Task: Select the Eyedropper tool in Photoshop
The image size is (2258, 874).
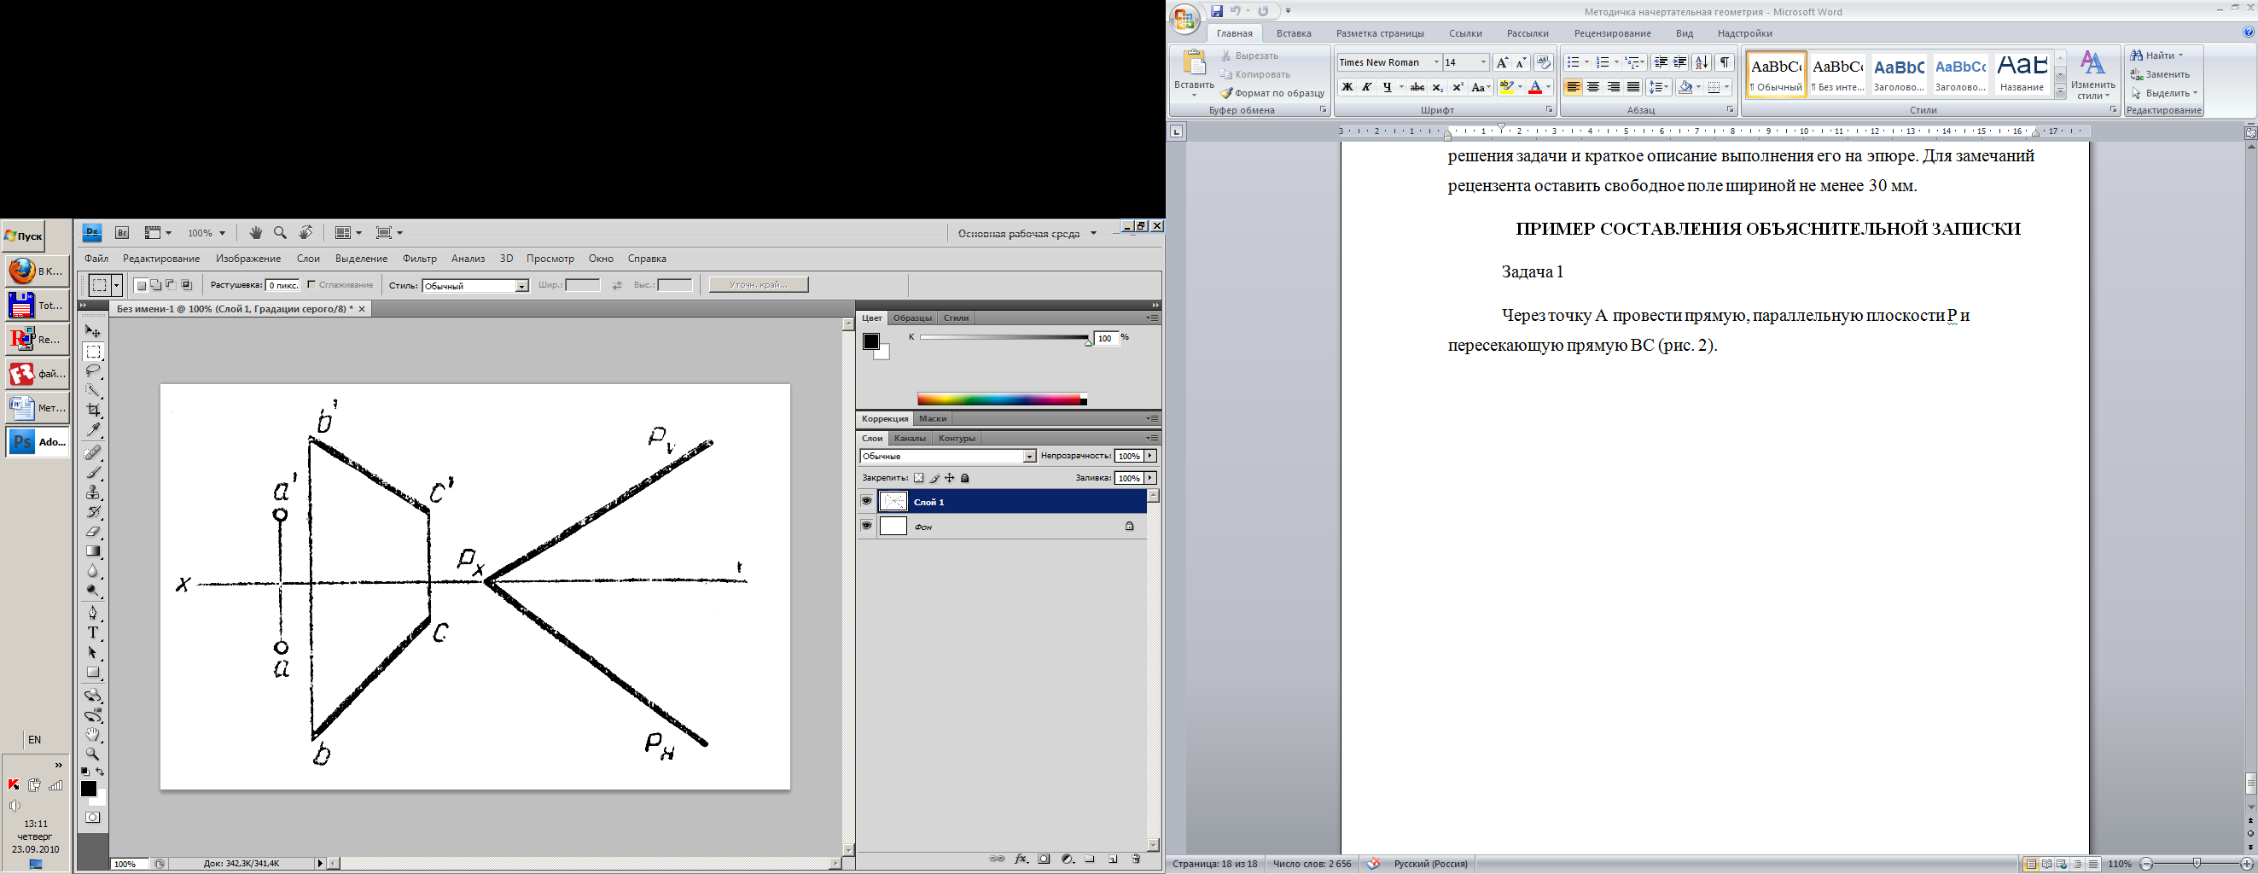Action: coord(93,429)
